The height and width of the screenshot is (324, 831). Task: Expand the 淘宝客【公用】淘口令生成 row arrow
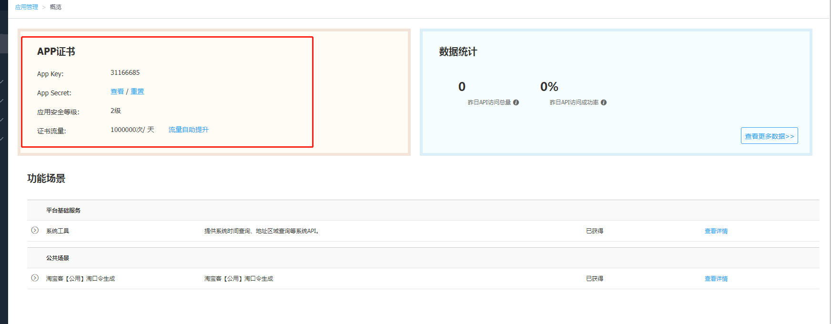(35, 278)
